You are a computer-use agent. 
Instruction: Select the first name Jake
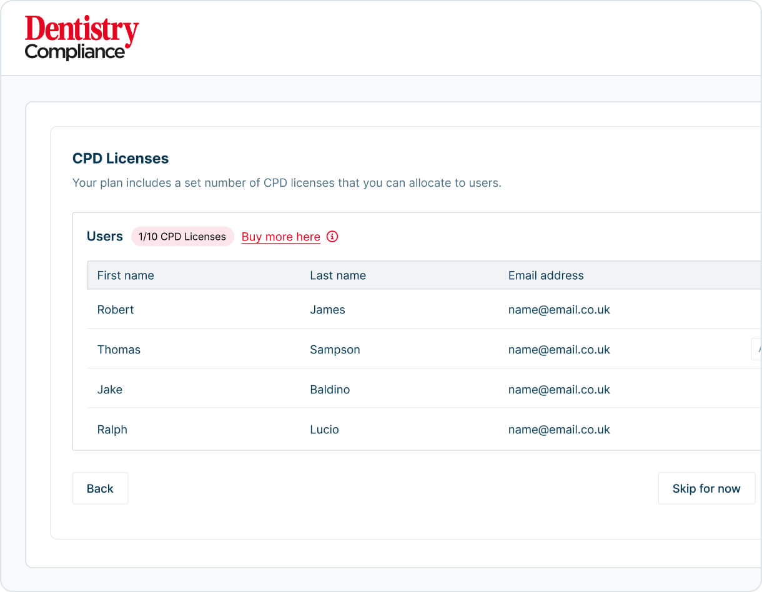(x=110, y=390)
